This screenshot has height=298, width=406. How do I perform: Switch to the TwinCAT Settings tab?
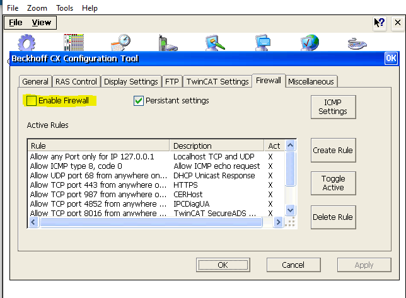(x=217, y=81)
